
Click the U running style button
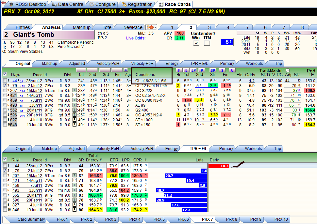[232, 70]
